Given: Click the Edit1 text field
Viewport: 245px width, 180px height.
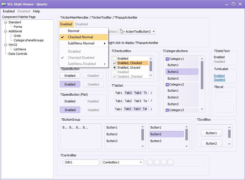Looking at the screenshot, I should point(82,163).
